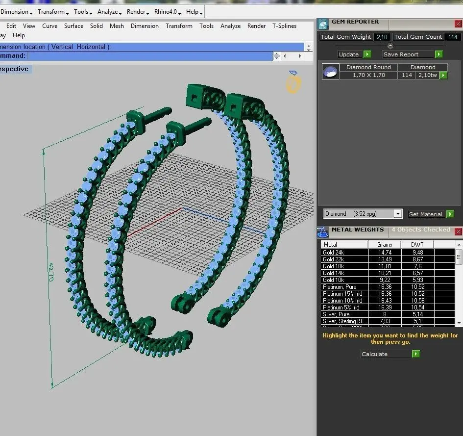Select the Platinum 5% Irid row
The height and width of the screenshot is (436, 463).
coord(388,308)
